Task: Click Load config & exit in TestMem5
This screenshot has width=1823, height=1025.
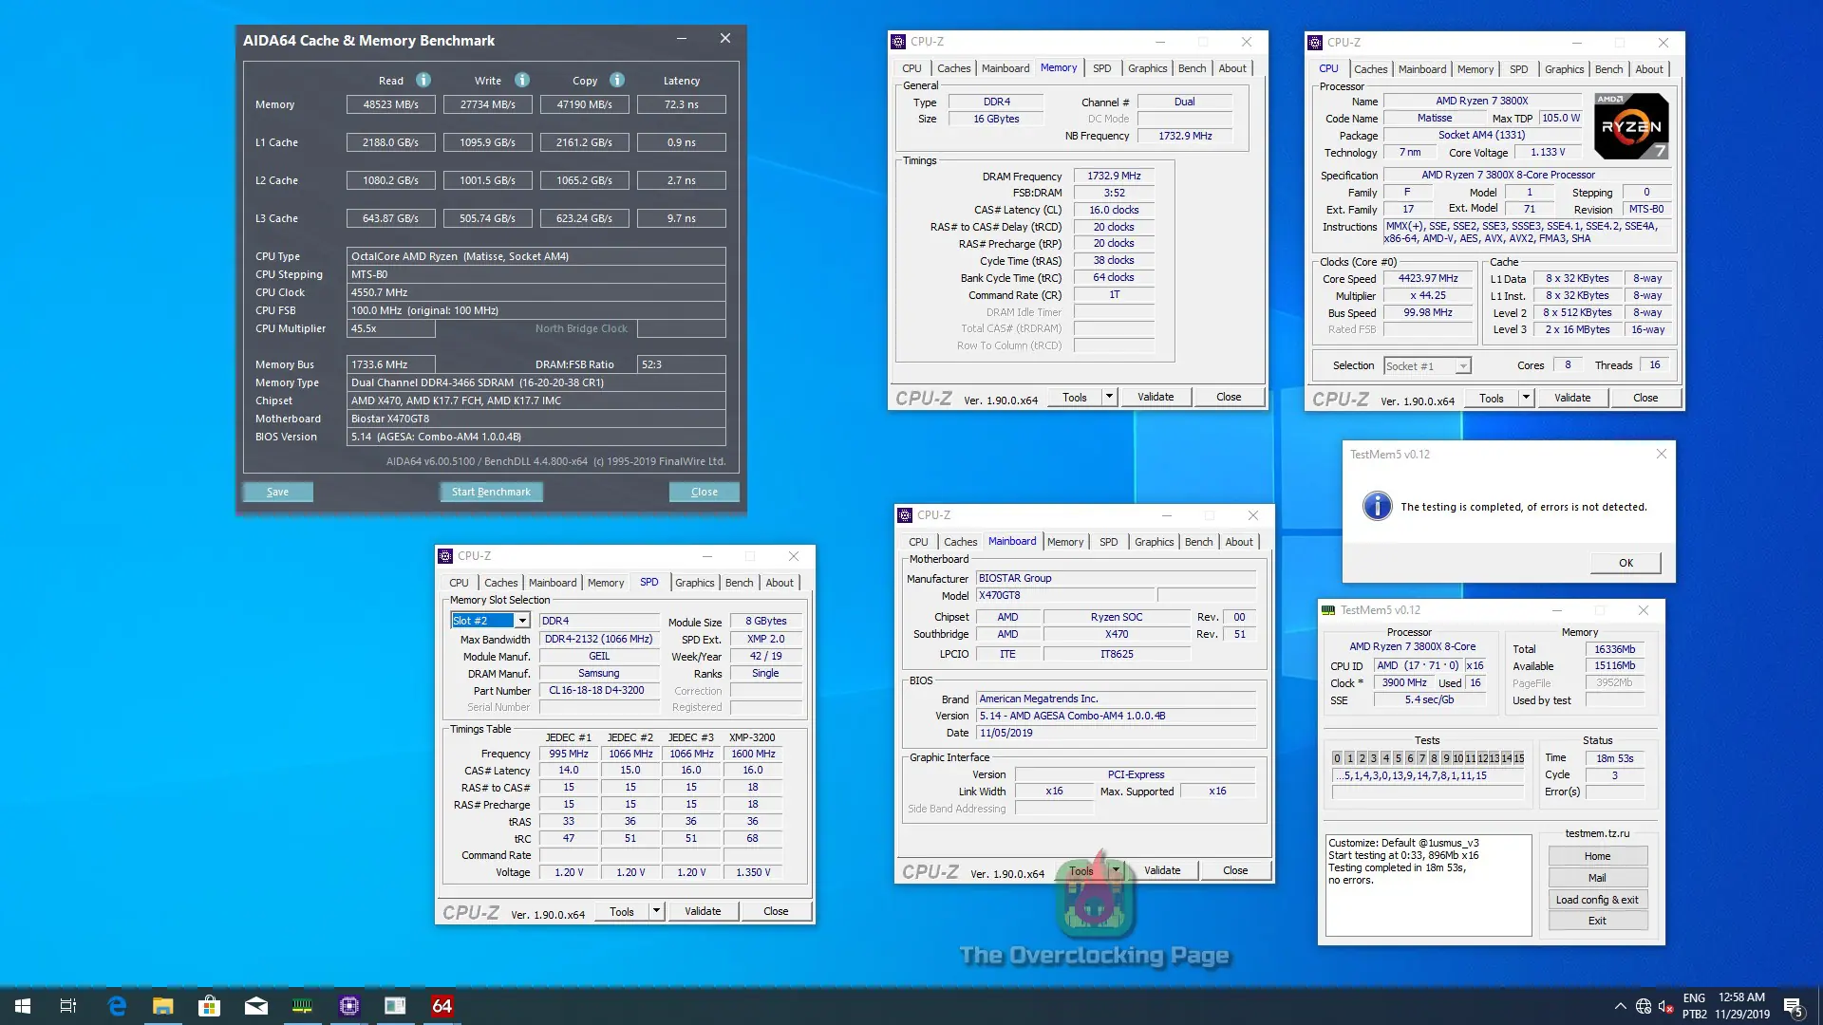Action: (1597, 900)
